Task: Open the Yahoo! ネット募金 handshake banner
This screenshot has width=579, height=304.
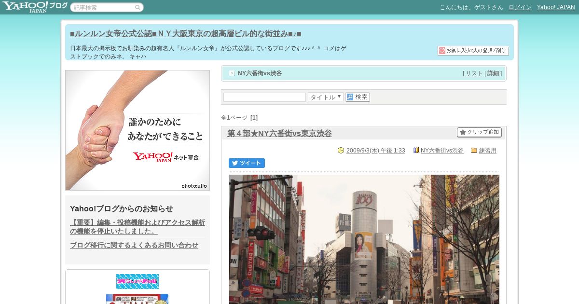Action: click(138, 130)
